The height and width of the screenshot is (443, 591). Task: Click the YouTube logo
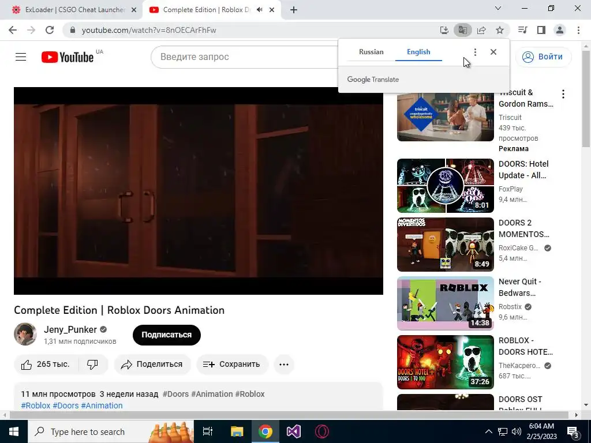point(68,57)
